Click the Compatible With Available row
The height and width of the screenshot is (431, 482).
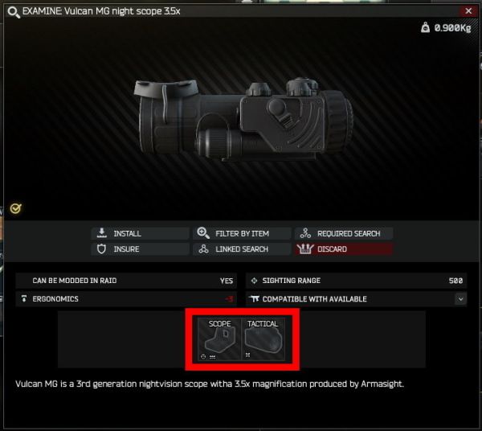(356, 299)
